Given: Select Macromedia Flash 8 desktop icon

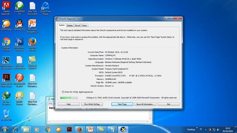Looking at the screenshot, I should [x=19, y=81].
